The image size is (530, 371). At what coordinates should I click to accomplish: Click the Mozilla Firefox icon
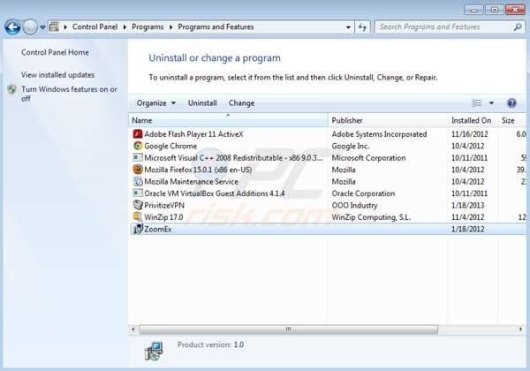point(138,170)
